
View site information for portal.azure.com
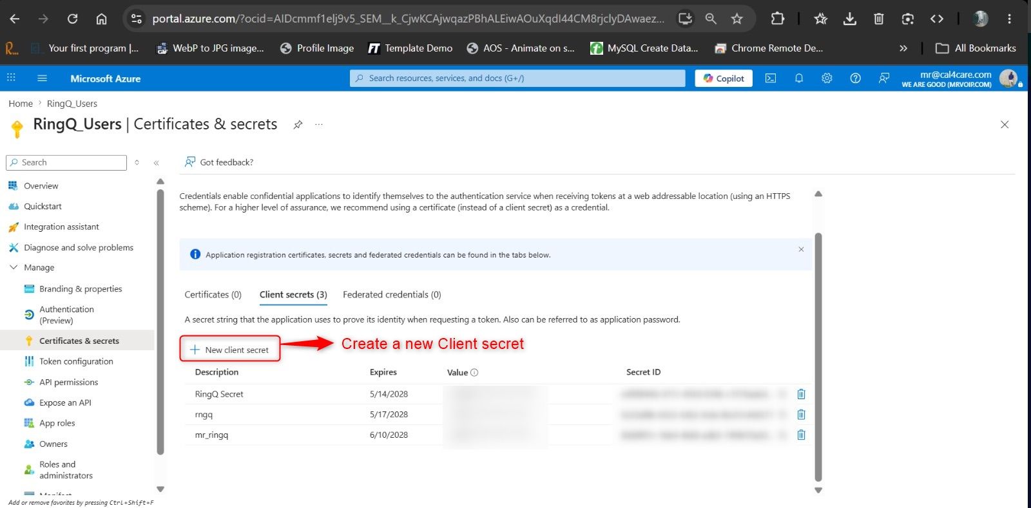[136, 19]
